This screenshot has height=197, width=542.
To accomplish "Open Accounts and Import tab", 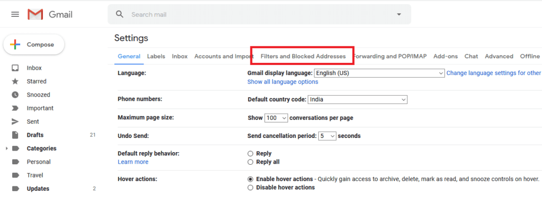I will click(x=224, y=56).
